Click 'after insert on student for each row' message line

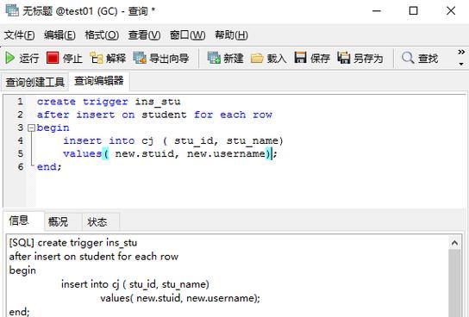(94, 257)
